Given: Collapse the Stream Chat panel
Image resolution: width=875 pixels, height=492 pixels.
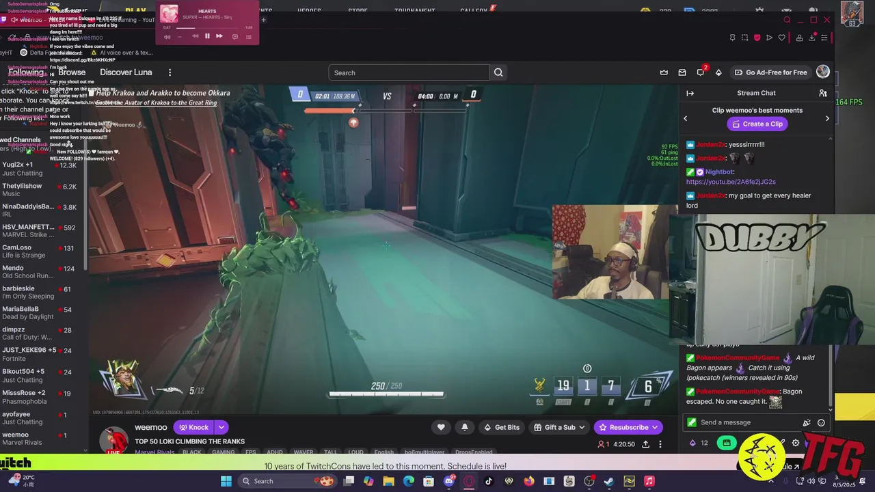Looking at the screenshot, I should (x=690, y=93).
